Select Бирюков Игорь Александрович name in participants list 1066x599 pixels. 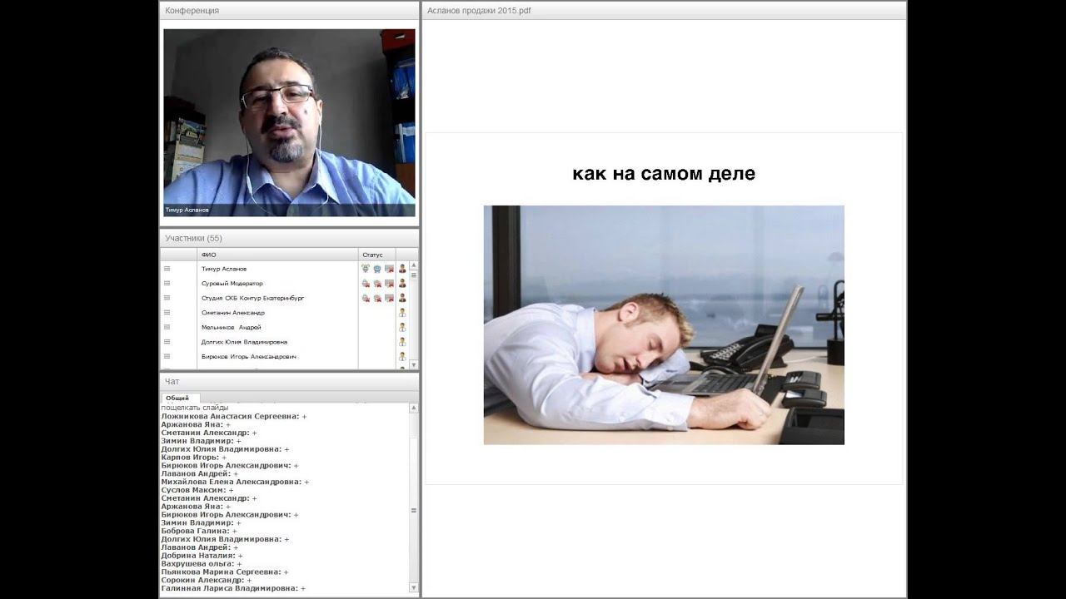pyautogui.click(x=249, y=356)
